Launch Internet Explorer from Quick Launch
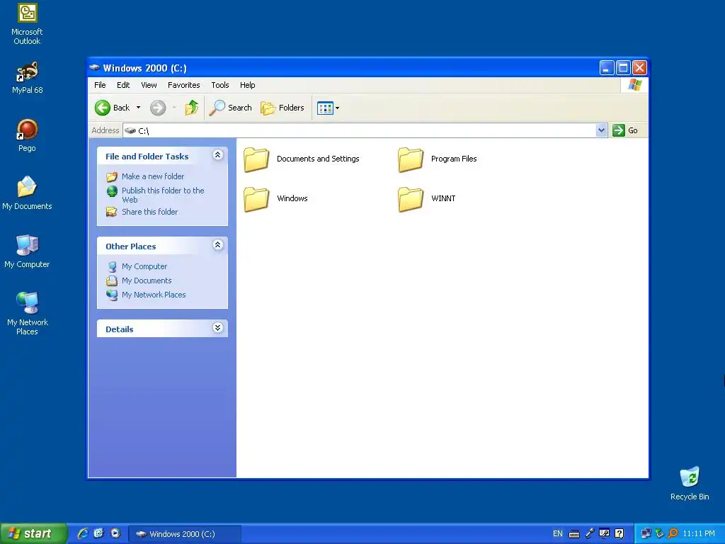 83,533
